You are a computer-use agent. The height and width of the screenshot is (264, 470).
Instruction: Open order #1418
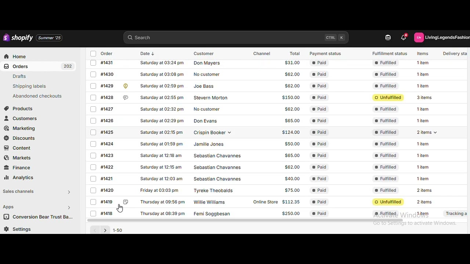coord(106,213)
